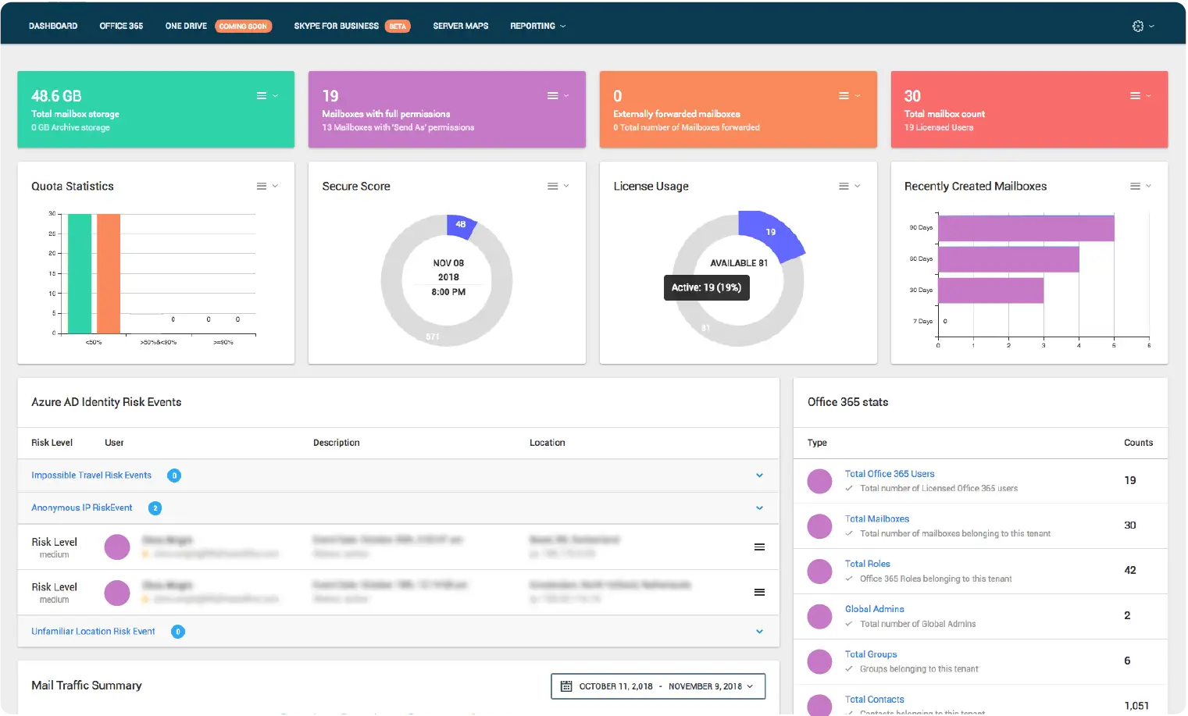Open menu icon on Externally forwarded mailboxes card

[844, 96]
